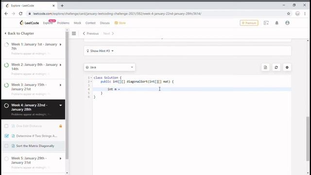Click the site security padlock icon
The height and width of the screenshot is (175, 311).
point(30,14)
